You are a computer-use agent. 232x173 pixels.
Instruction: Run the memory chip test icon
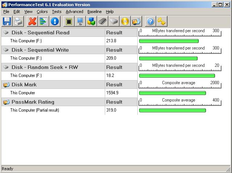[103, 21]
